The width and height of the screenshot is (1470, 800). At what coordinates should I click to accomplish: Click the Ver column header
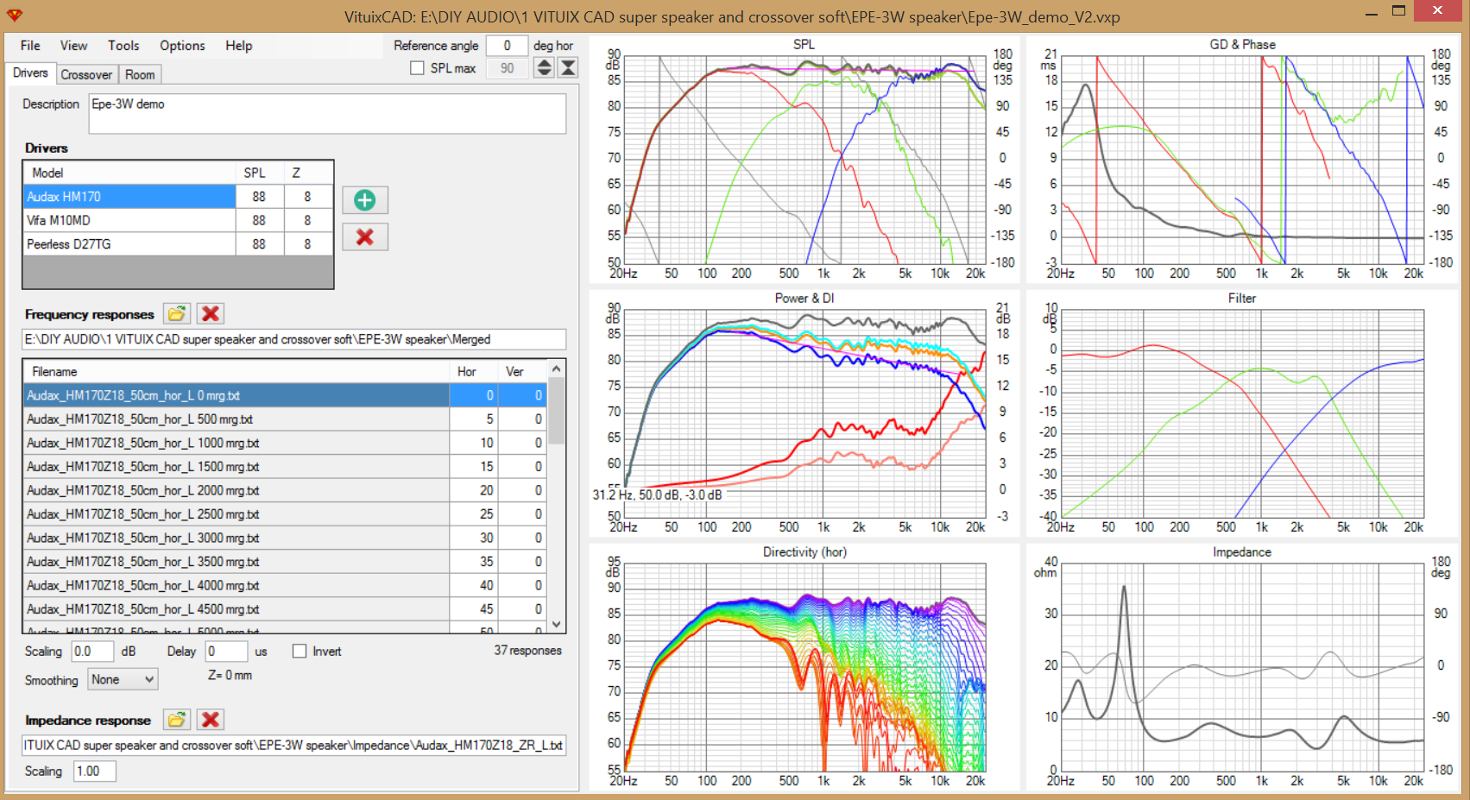tap(522, 371)
